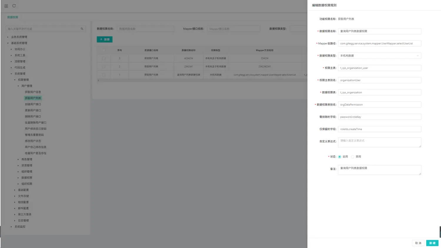Click the 邮件配置 tree node

(23, 208)
